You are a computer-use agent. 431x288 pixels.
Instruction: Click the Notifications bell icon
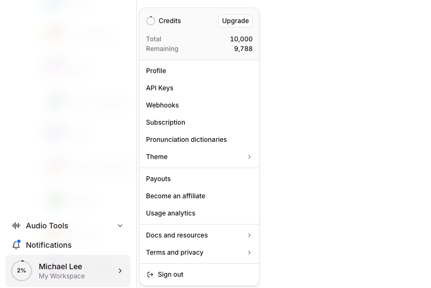[x=16, y=244]
